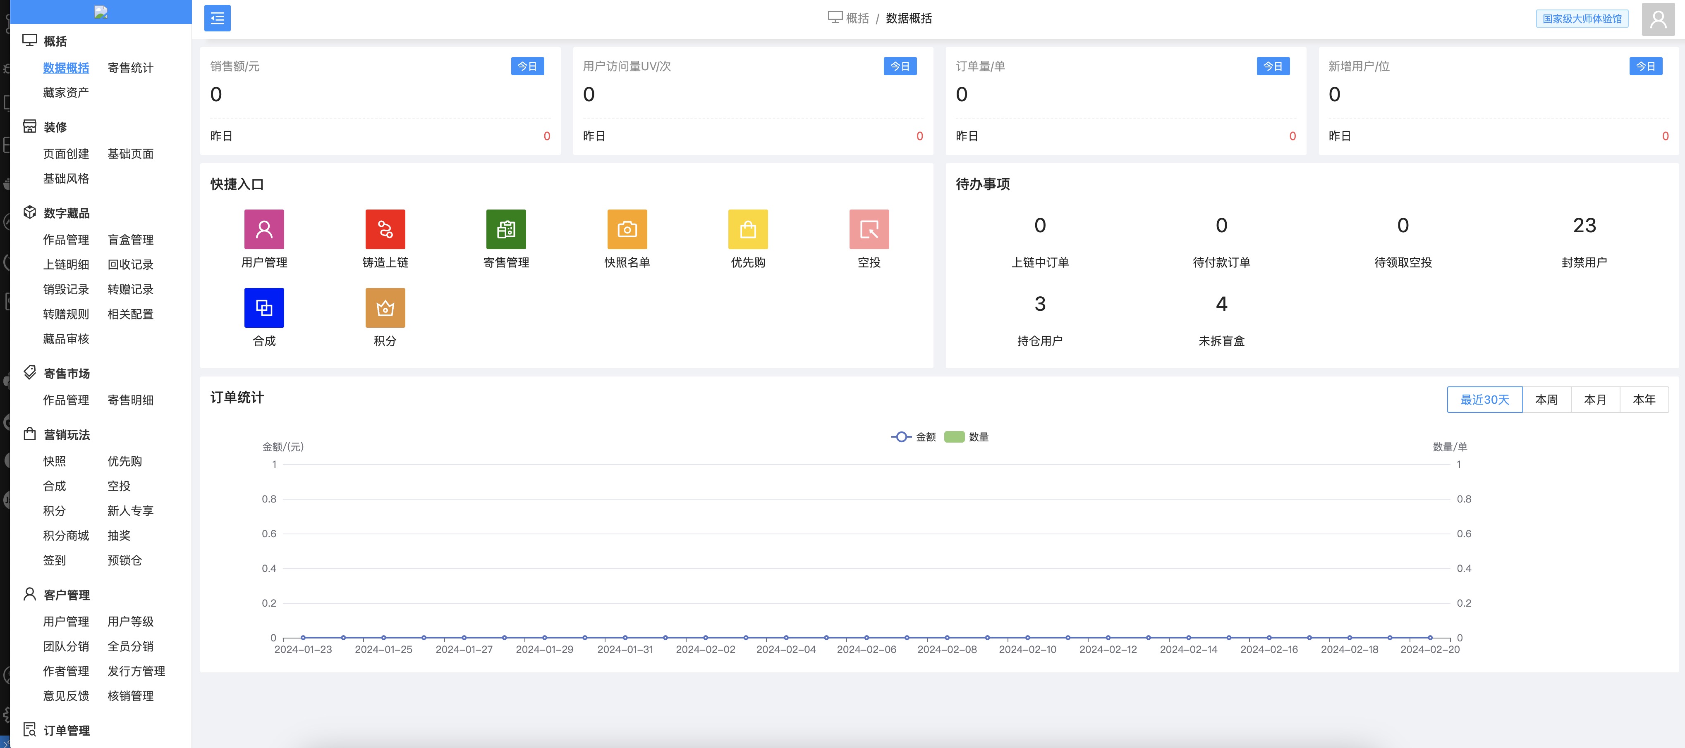Click the 寄售市场 tag icon in sidebar

click(29, 373)
